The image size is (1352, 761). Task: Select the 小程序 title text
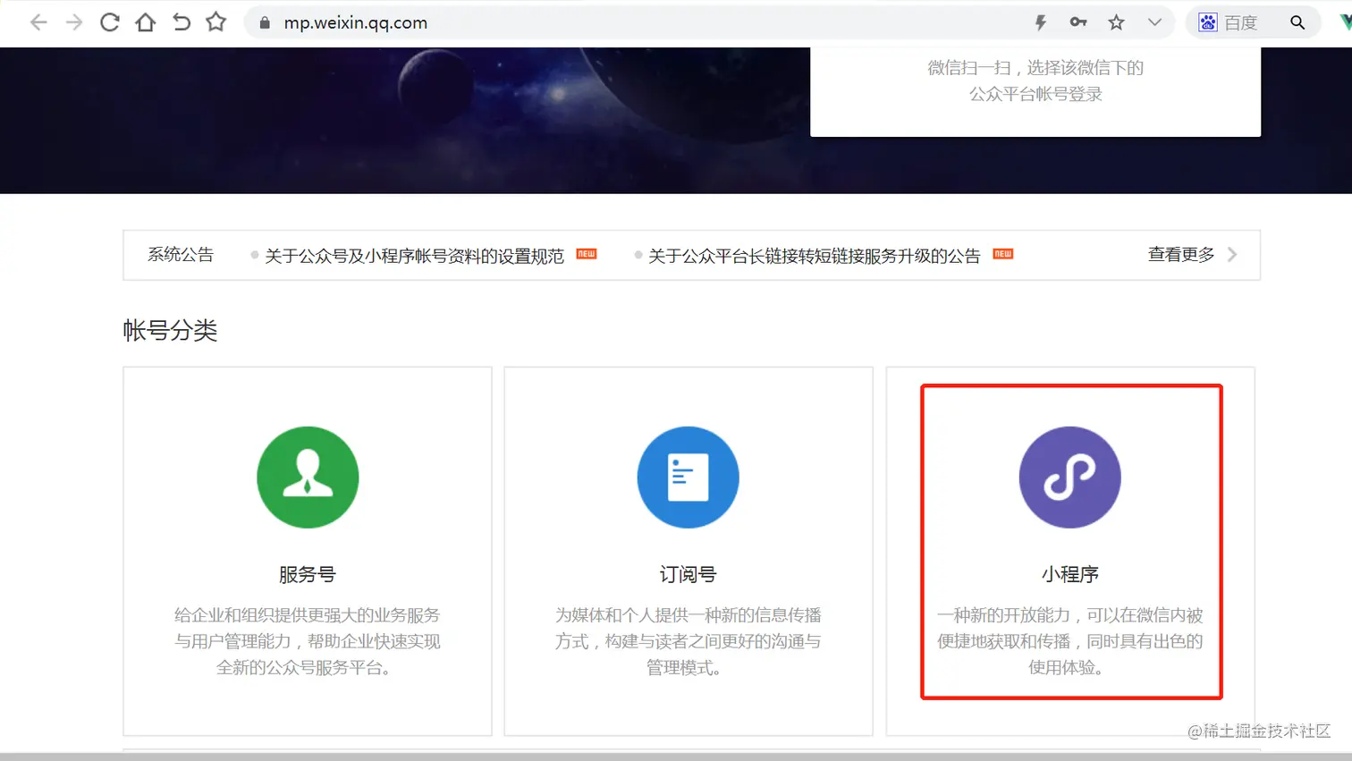click(1070, 575)
